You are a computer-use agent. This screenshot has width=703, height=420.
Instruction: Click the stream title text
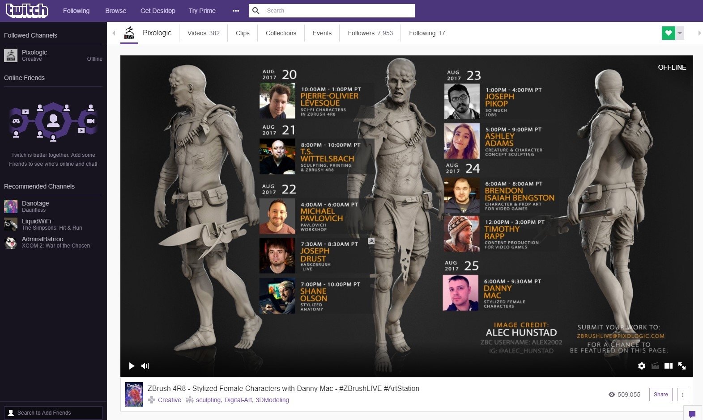point(284,388)
